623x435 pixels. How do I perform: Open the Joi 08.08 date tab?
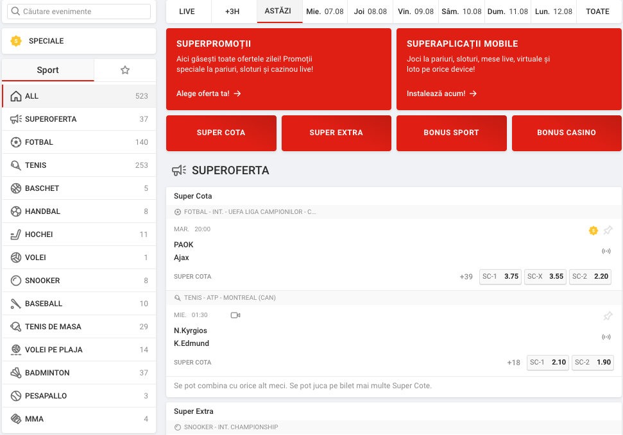[x=370, y=12]
